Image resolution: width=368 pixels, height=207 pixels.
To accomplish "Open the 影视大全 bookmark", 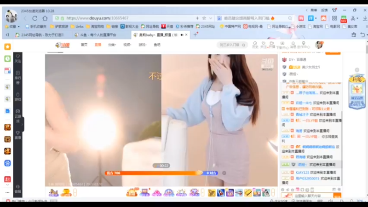I will [129, 27].
